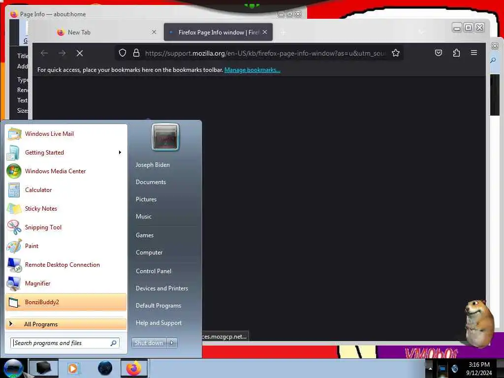The image size is (504, 378).
Task: Open Remote Desktop Connection
Action: click(66, 264)
